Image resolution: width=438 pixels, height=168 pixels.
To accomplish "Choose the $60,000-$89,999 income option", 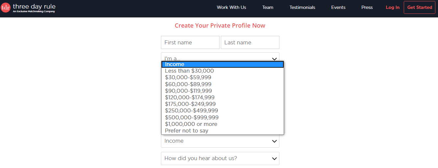I will click(x=222, y=84).
